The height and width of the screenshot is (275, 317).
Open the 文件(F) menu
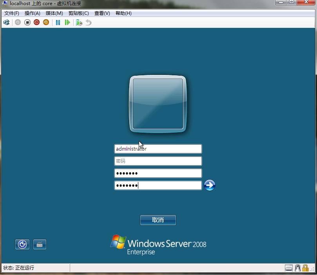click(12, 13)
